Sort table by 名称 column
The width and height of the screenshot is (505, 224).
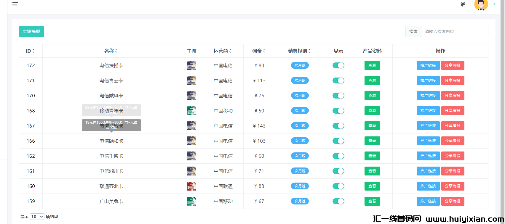click(116, 51)
